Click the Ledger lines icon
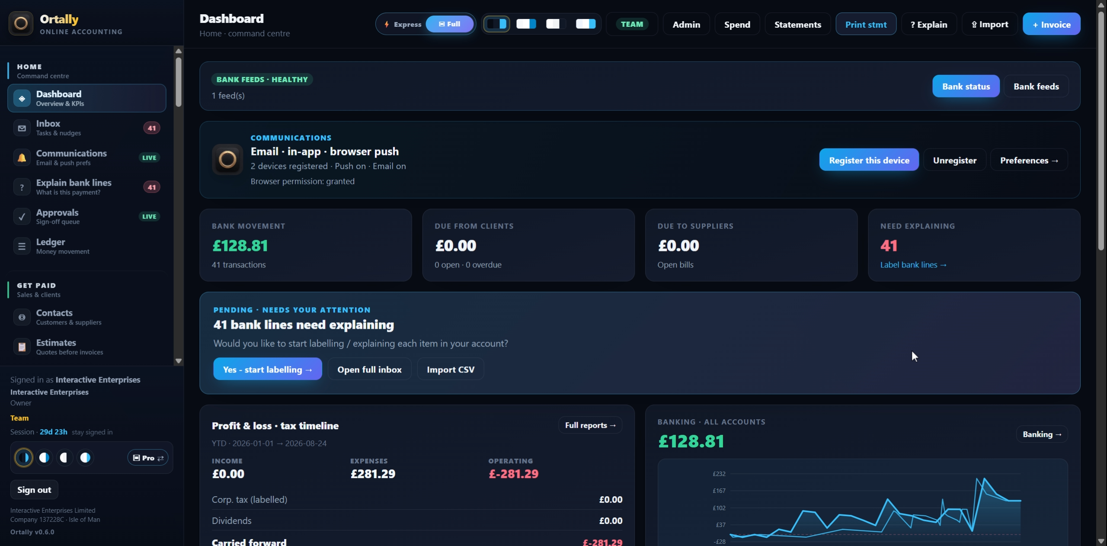Viewport: 1107px width, 546px height. 22,246
